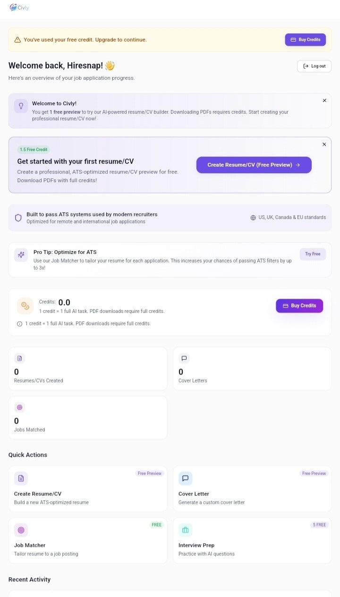Click the Log out button

(x=314, y=66)
